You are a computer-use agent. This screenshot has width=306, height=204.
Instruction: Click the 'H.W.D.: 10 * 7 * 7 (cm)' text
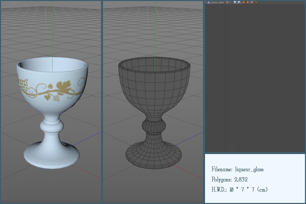tap(239, 189)
